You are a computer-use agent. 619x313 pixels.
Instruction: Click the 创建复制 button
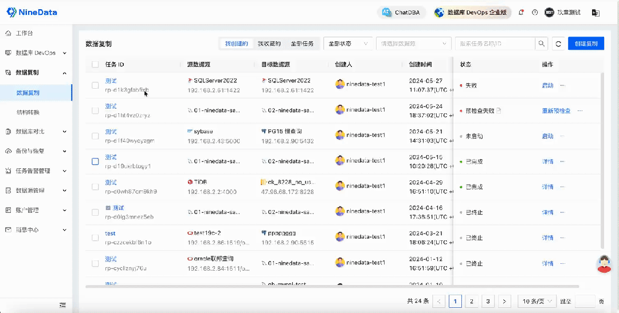586,43
